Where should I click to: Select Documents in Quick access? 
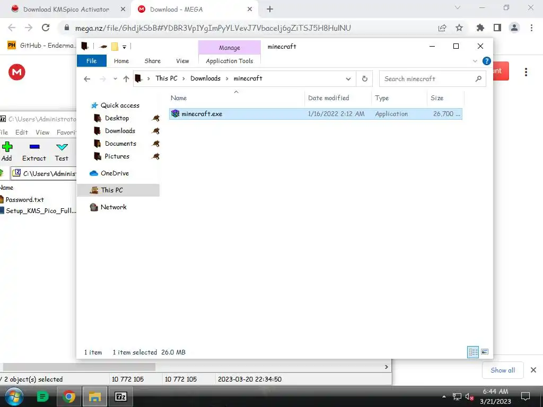click(120, 143)
